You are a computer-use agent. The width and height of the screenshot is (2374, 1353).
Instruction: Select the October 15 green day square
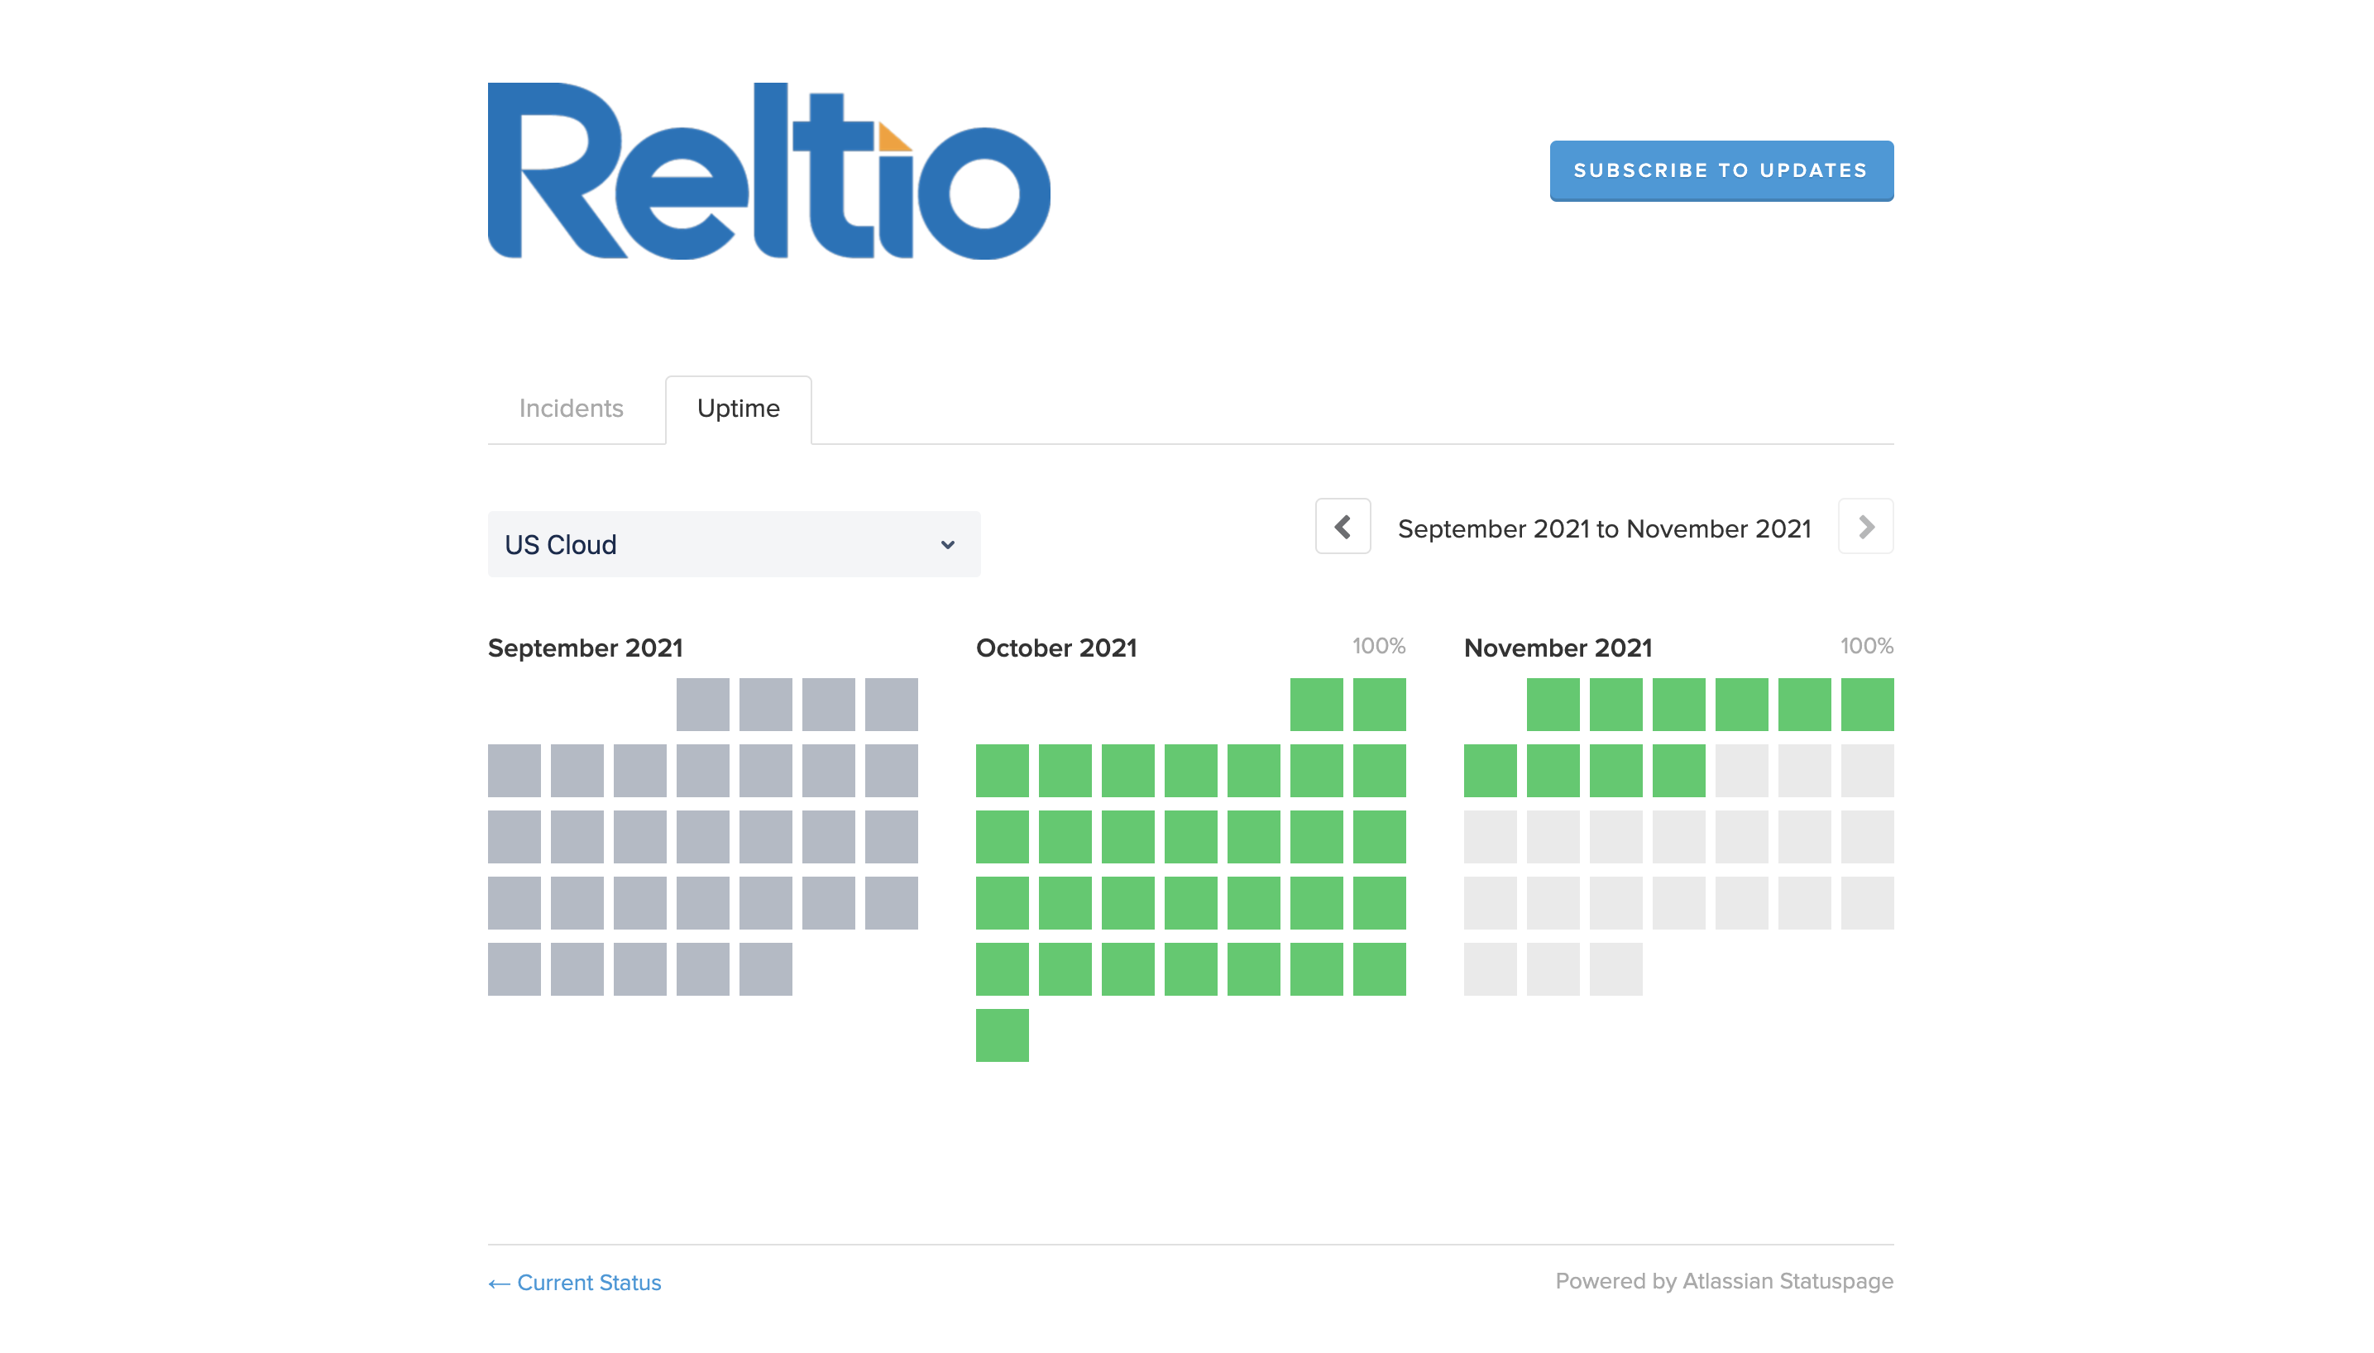tap(1317, 836)
